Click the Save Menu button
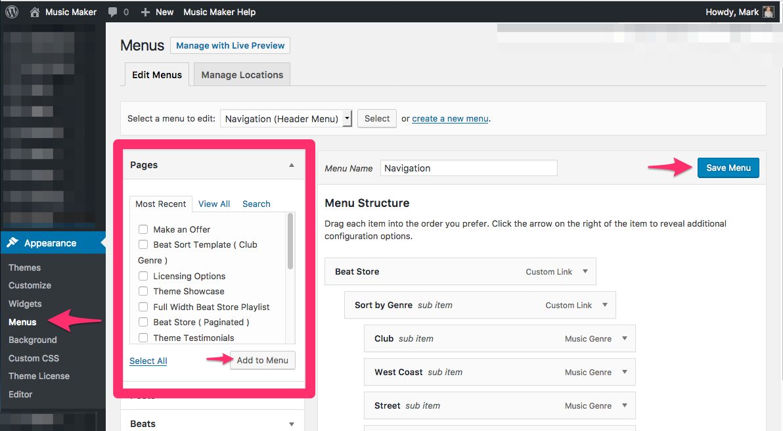This screenshot has height=431, width=783. point(728,168)
